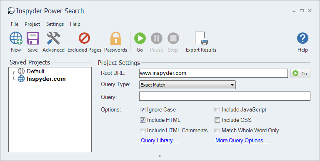Viewport: 320px width, 161px height.
Task: Open Help via blue question mark icon
Action: (x=302, y=42)
